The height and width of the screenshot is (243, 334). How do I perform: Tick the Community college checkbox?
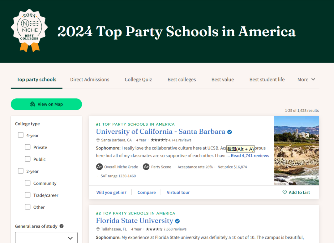pos(28,183)
